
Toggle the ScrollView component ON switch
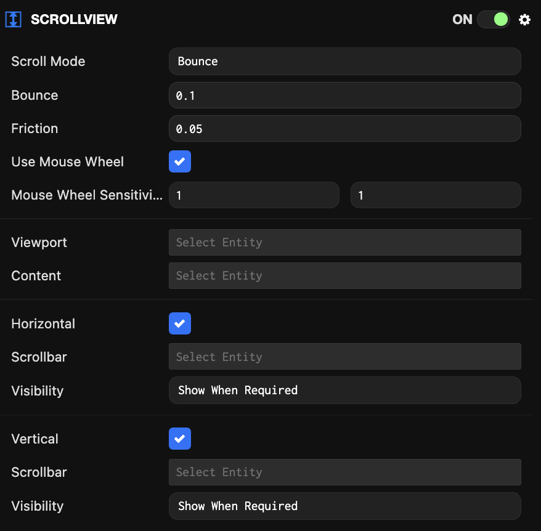[x=493, y=19]
